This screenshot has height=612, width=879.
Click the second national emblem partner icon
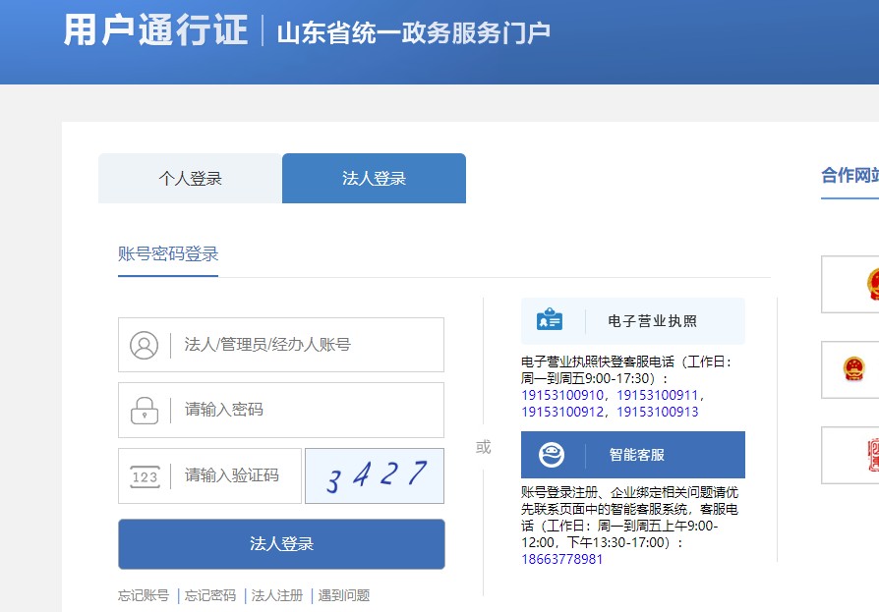click(x=852, y=369)
